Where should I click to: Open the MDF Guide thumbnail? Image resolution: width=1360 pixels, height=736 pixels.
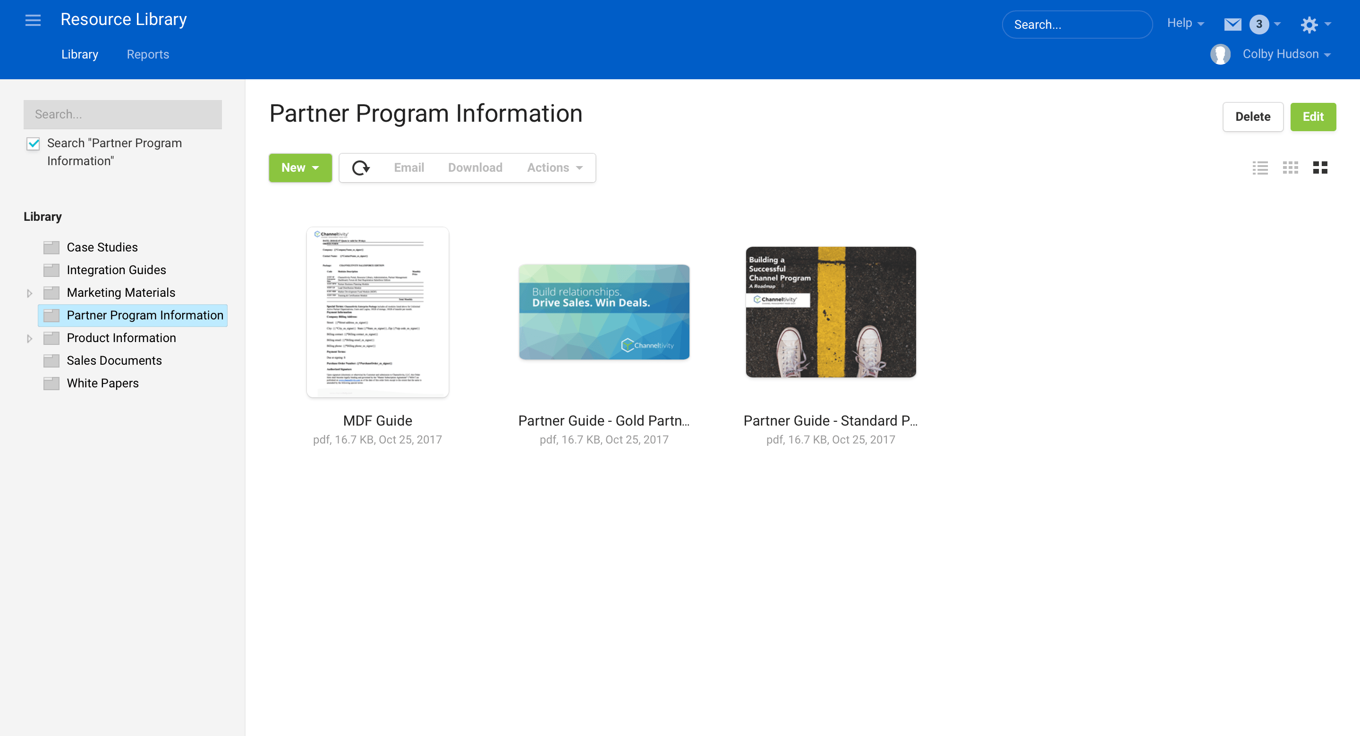[x=377, y=312]
